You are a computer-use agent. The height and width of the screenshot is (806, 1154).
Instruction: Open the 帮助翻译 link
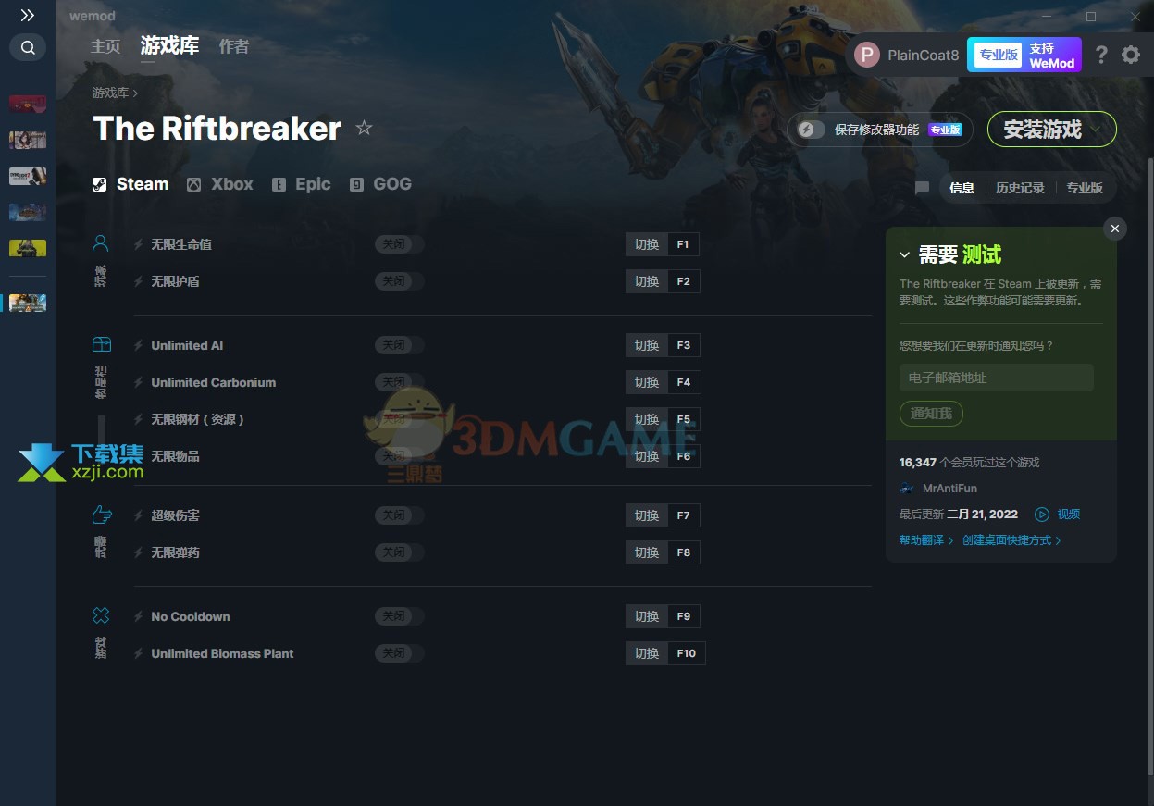(926, 540)
